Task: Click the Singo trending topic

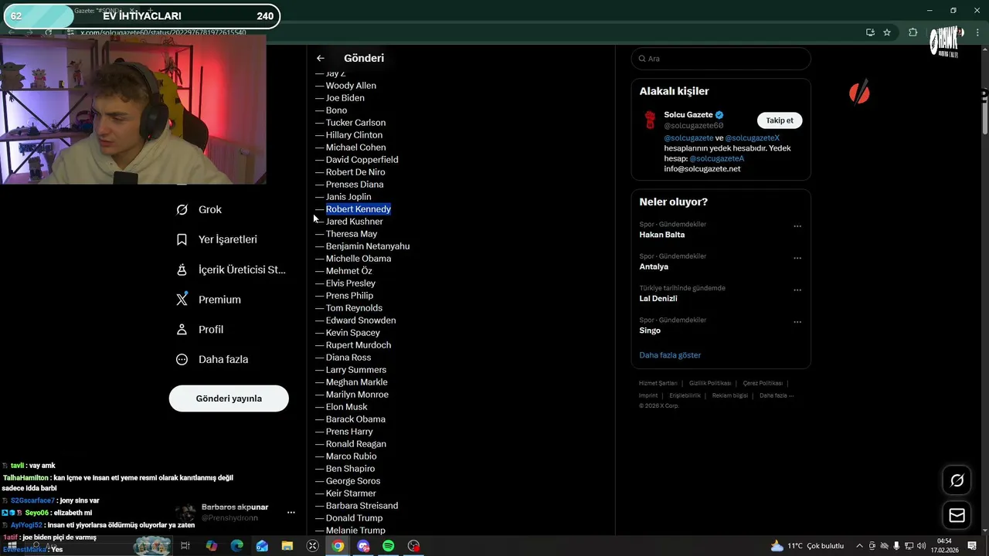Action: point(650,331)
